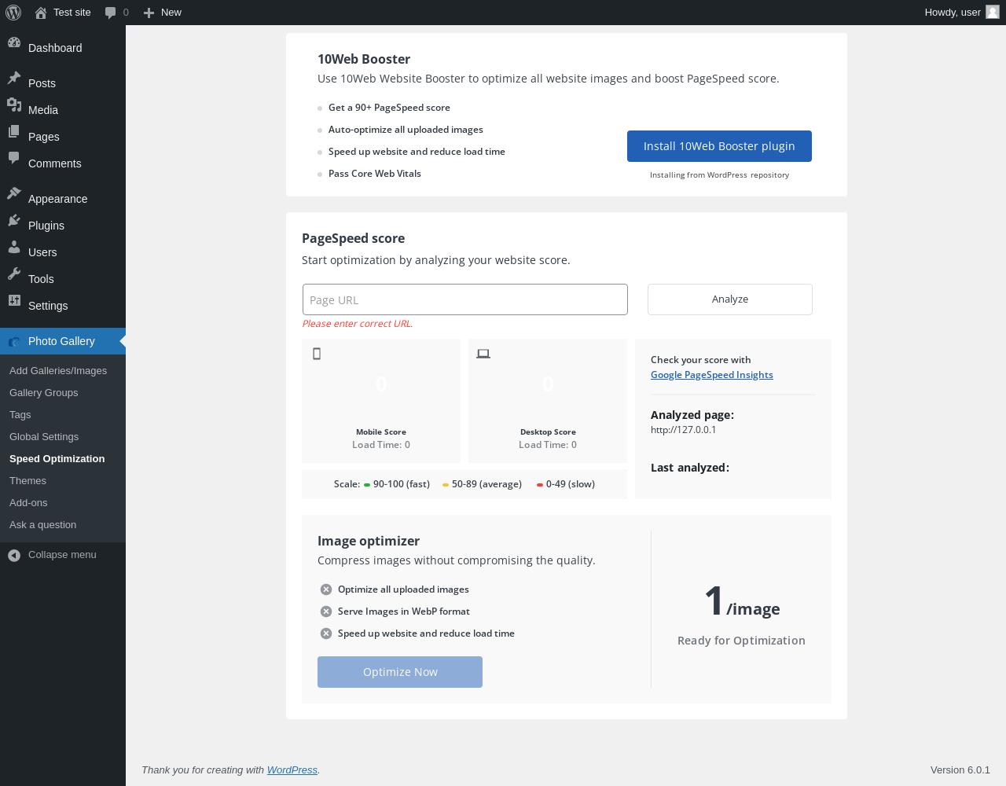Click the WordPress logo icon
Screen dimensions: 1006x786
point(13,13)
